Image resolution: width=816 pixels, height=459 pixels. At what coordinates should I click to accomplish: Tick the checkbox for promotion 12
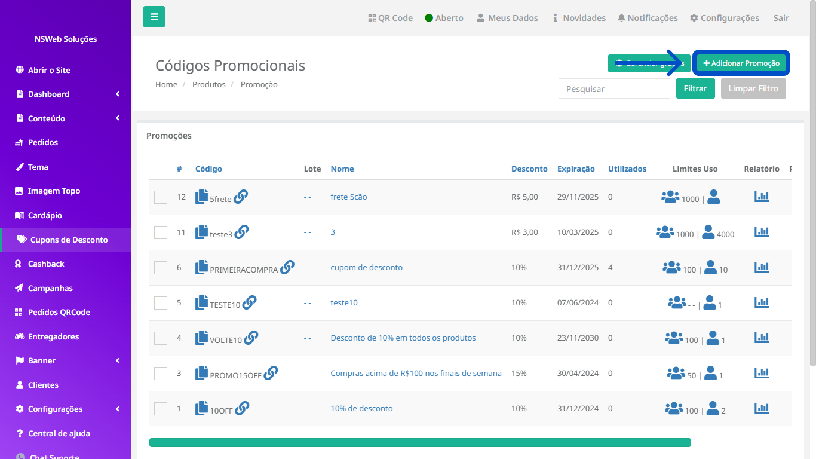pos(161,197)
